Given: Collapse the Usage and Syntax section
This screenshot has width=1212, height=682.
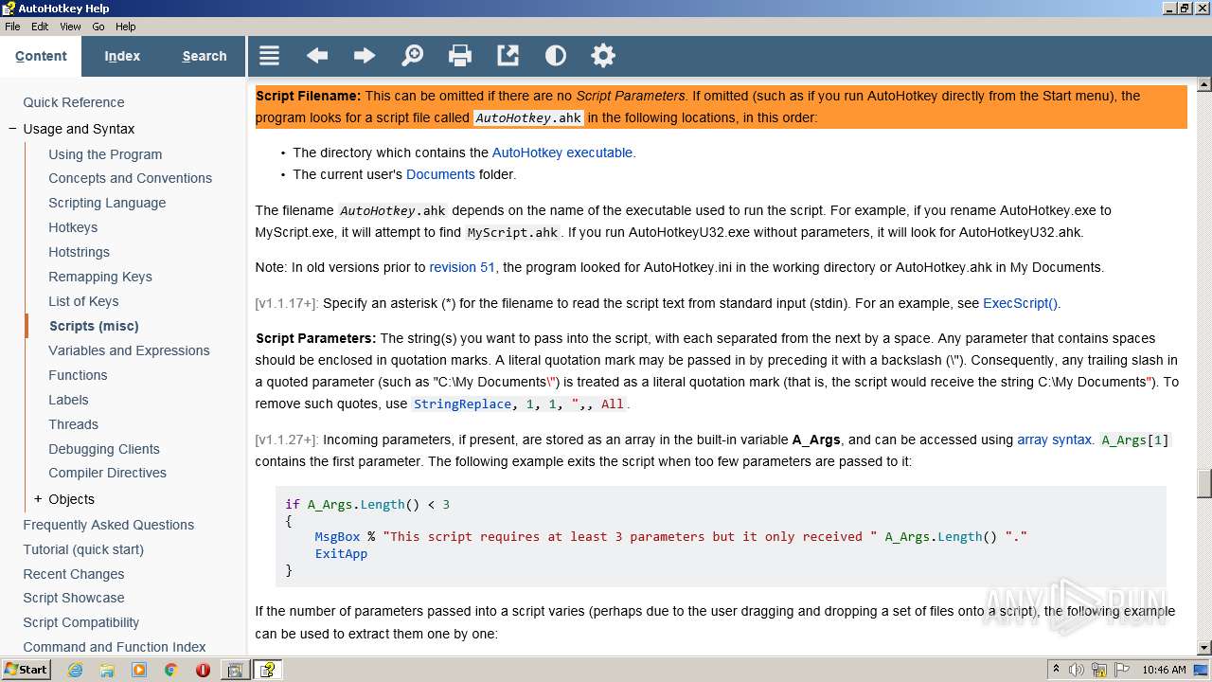Looking at the screenshot, I should (12, 129).
